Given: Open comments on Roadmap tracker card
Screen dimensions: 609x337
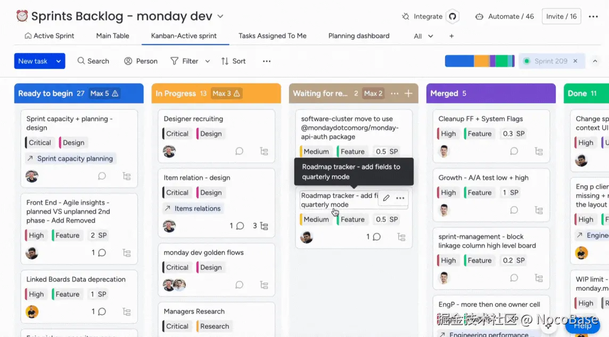Looking at the screenshot, I should [x=373, y=237].
